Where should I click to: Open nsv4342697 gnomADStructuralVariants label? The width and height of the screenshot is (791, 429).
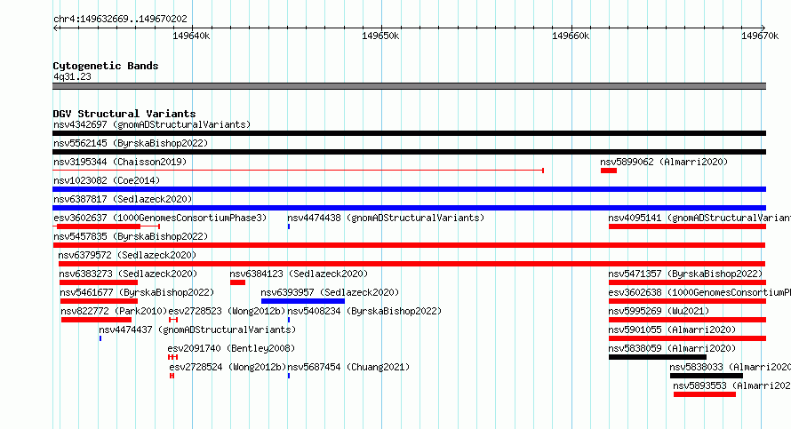(152, 124)
